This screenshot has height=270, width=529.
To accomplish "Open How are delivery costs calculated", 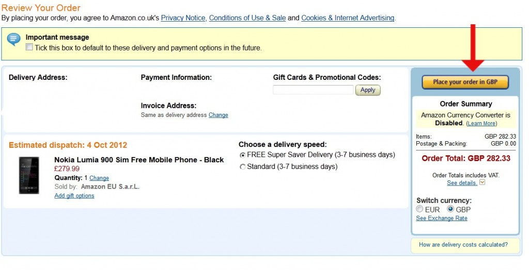I will point(463,245).
